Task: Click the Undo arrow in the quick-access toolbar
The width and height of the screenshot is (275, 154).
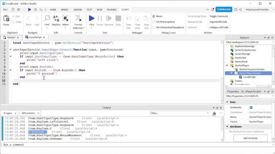Action: pyautogui.click(x=41, y=9)
